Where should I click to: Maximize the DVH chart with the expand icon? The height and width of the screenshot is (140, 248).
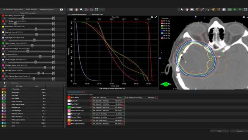pyautogui.click(x=156, y=17)
